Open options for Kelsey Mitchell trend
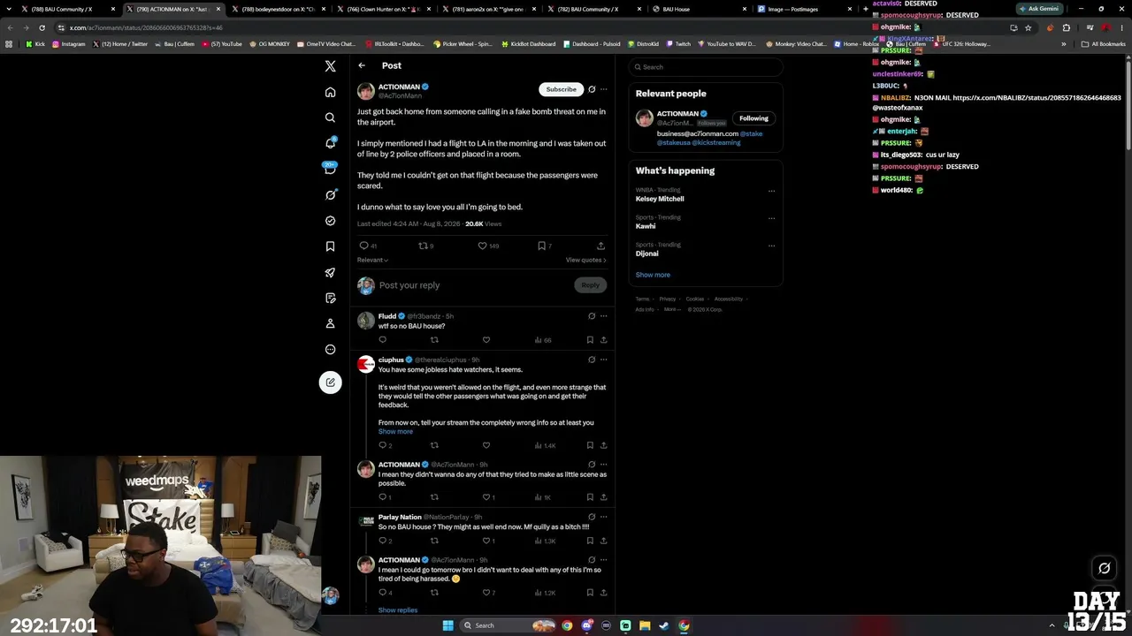The image size is (1132, 636). click(x=771, y=191)
